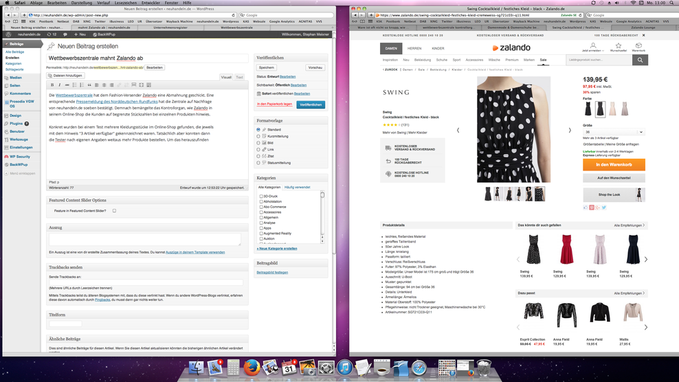Select the Link post format
The height and width of the screenshot is (382, 679).
pos(258,149)
